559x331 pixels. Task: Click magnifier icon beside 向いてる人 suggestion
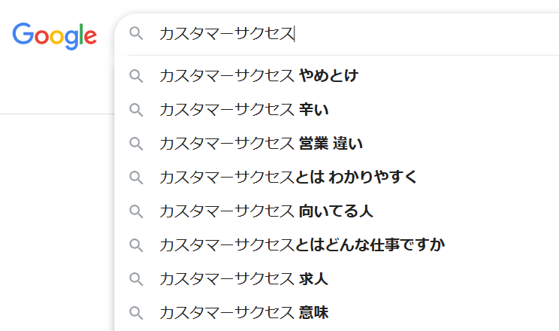coord(136,211)
